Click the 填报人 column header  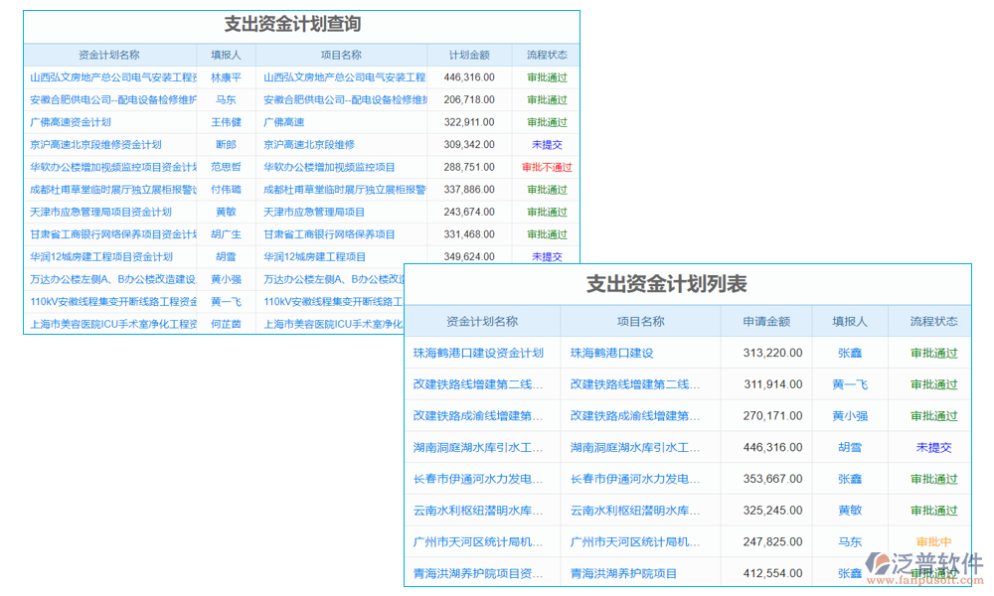(x=227, y=55)
